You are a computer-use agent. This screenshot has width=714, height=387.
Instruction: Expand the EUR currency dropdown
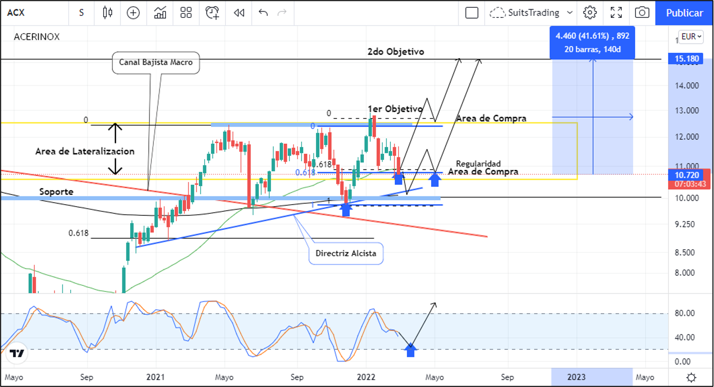pyautogui.click(x=691, y=36)
